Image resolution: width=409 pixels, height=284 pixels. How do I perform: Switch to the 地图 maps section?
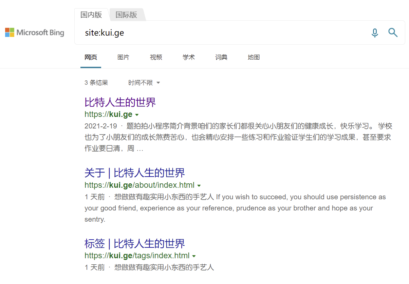(x=254, y=57)
